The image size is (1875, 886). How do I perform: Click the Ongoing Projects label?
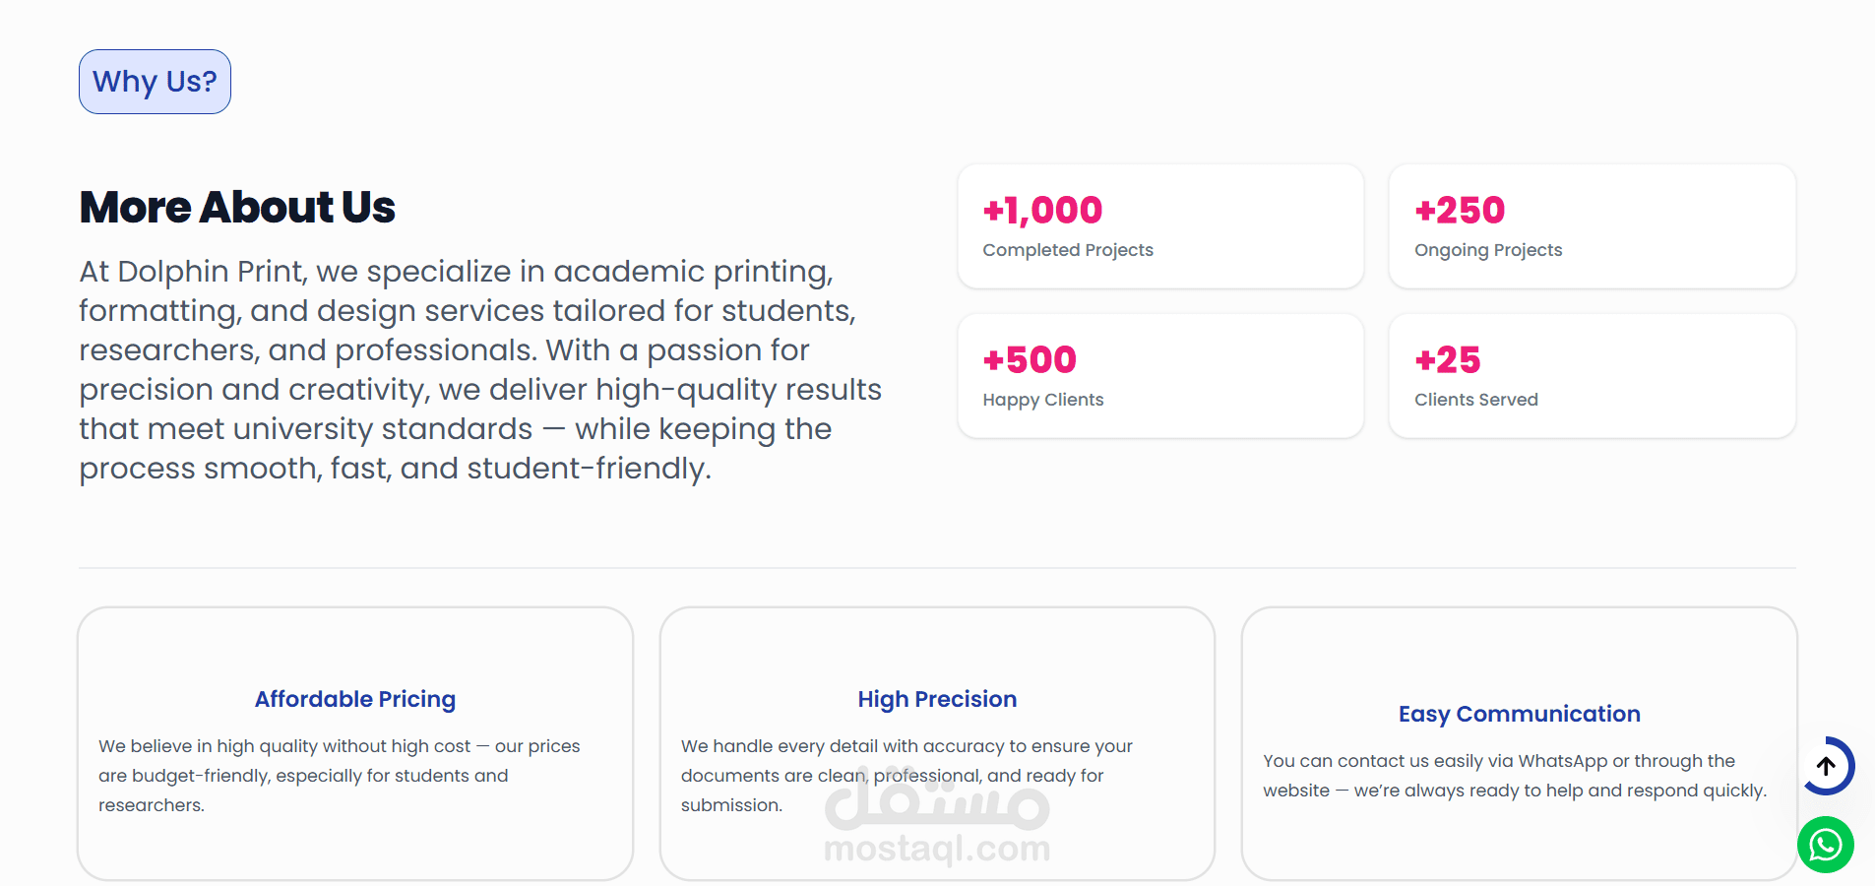1488,250
